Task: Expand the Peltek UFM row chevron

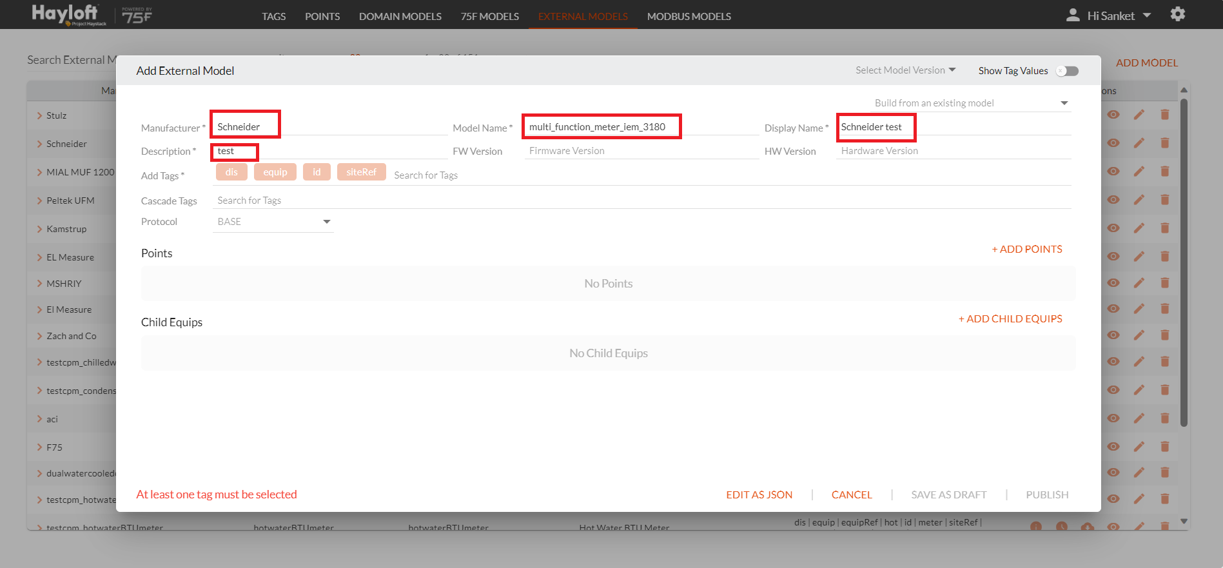Action: click(39, 201)
